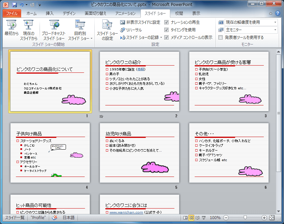Click Undo in quick access toolbar
284x224 pixels.
pos(22,5)
